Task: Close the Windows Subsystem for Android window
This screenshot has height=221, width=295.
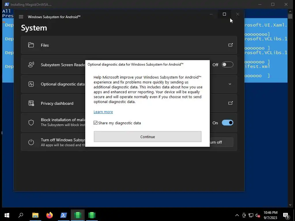Action: click(238, 14)
